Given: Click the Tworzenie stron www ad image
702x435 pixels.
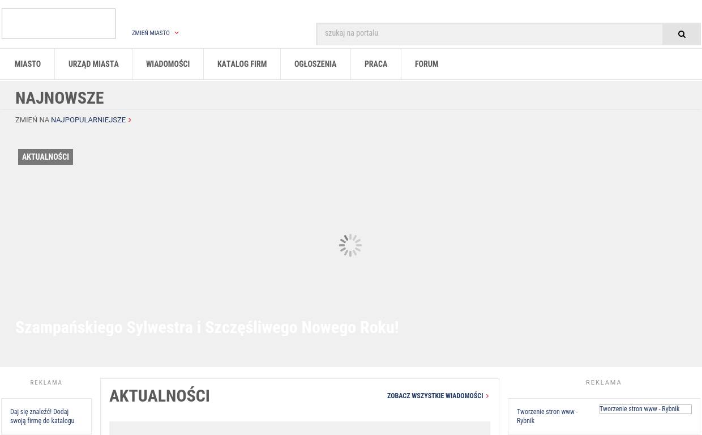Looking at the screenshot, I should [645, 409].
